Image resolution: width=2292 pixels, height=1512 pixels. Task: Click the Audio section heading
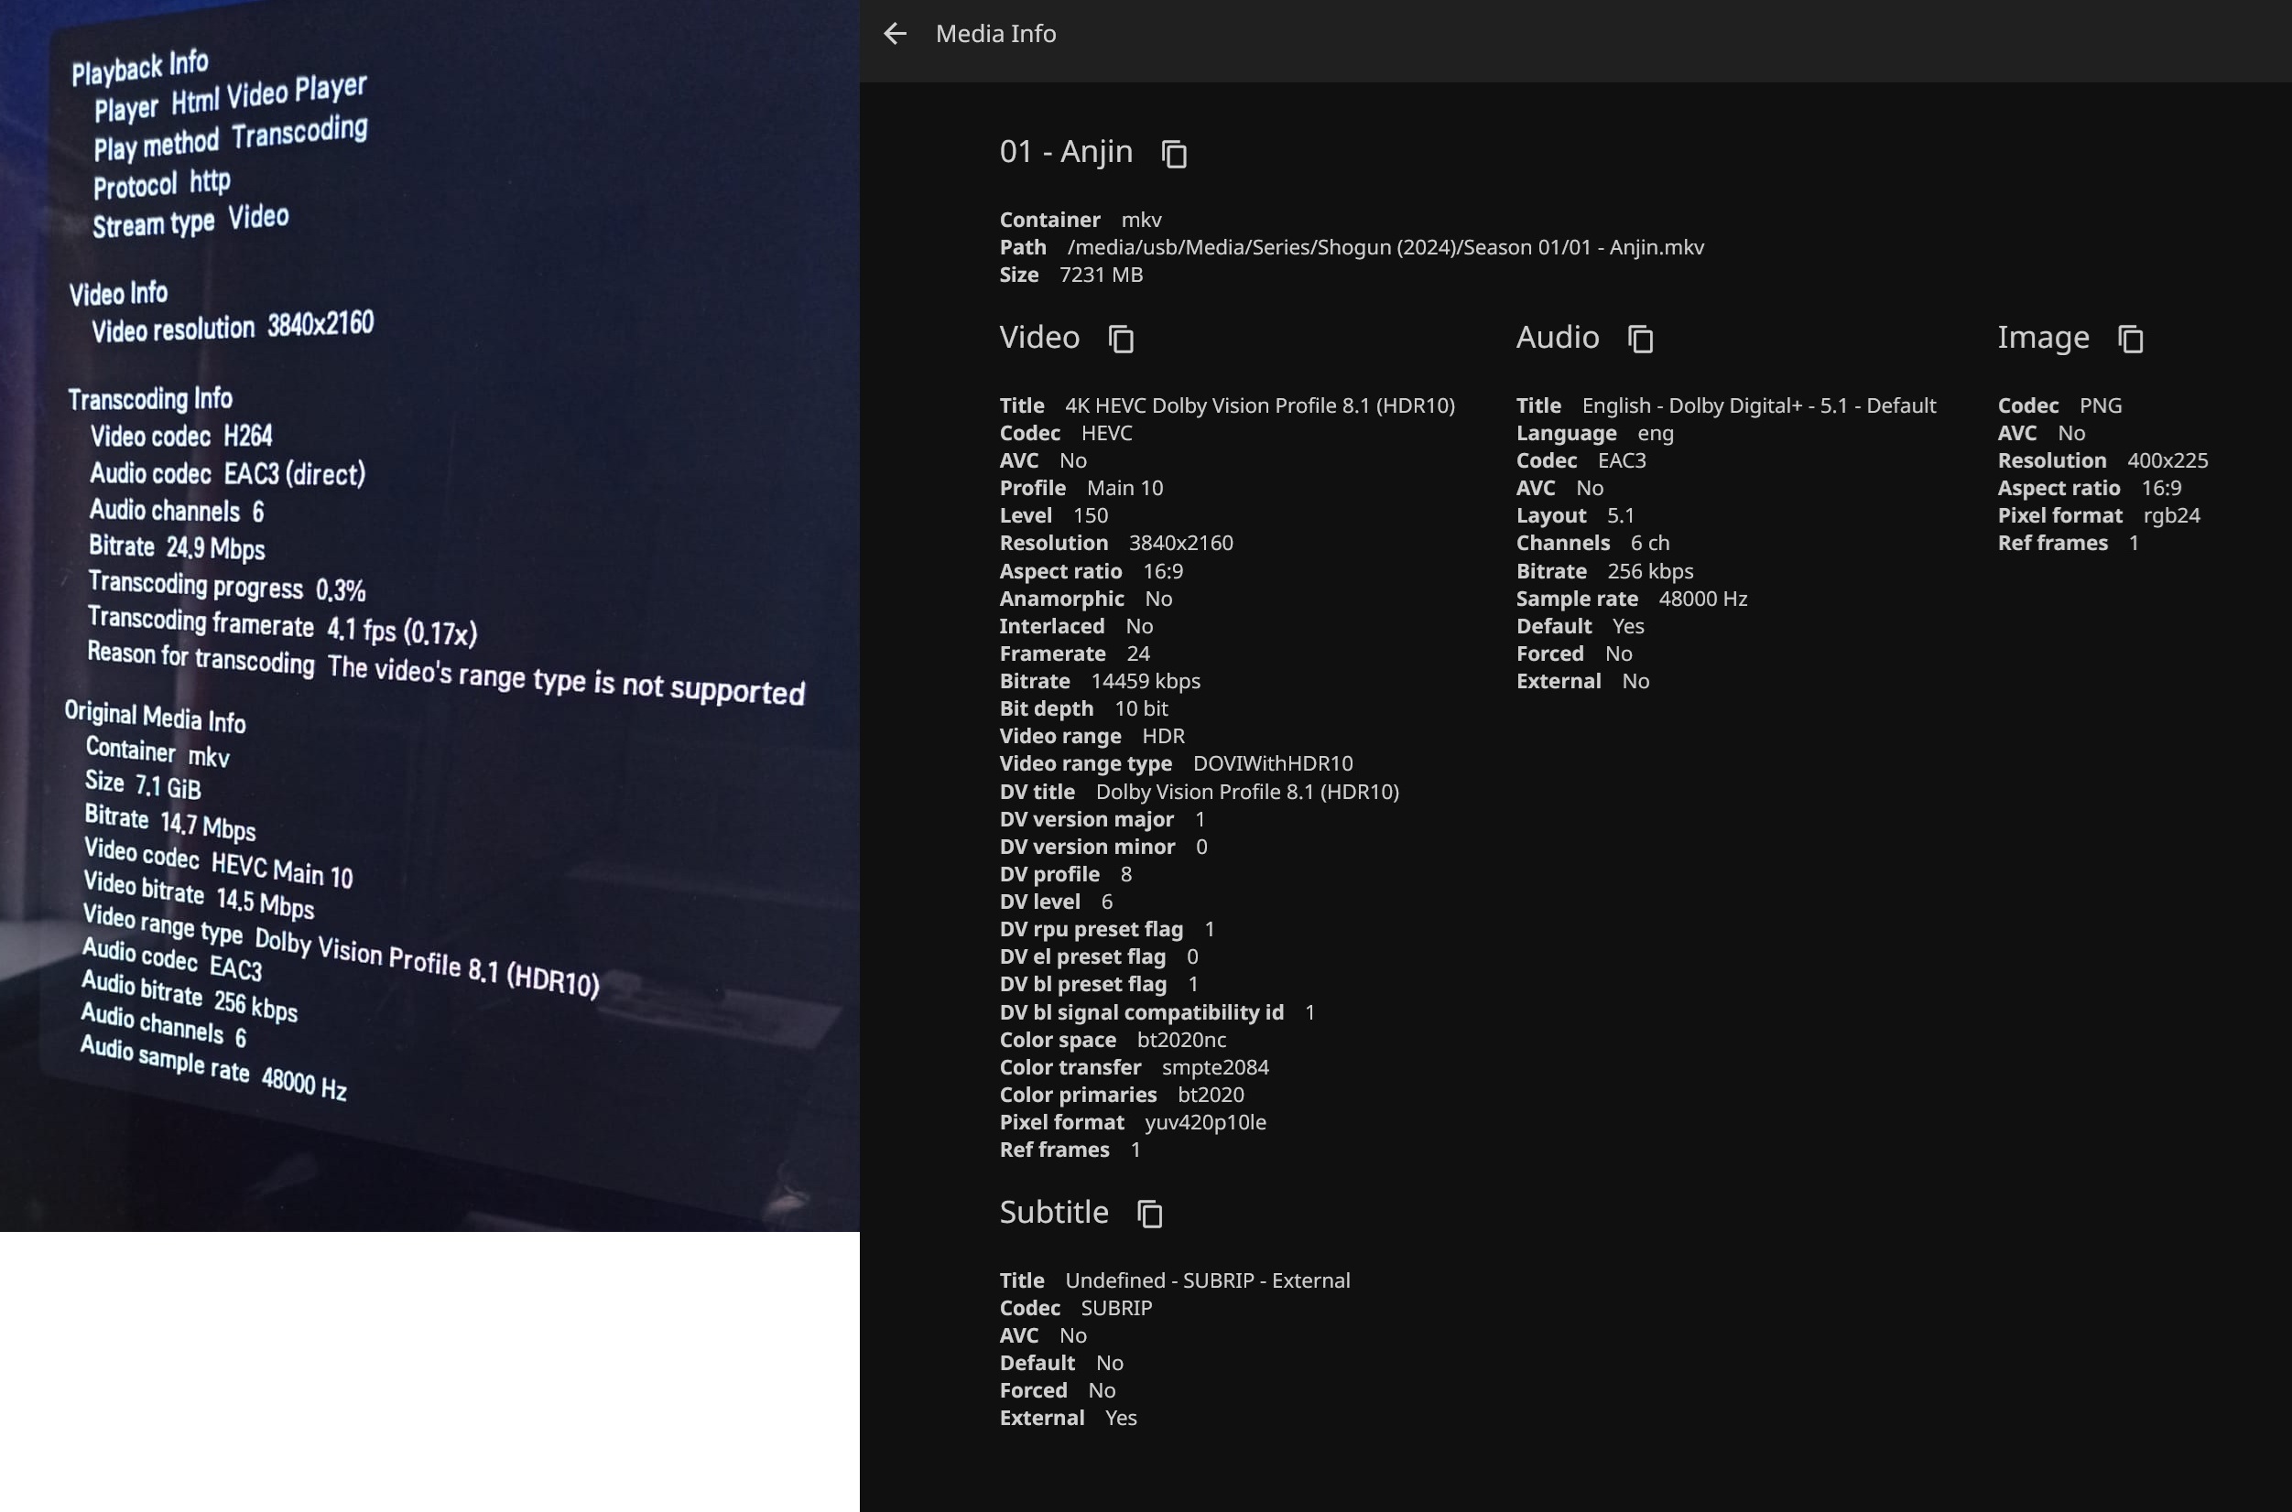[1556, 338]
